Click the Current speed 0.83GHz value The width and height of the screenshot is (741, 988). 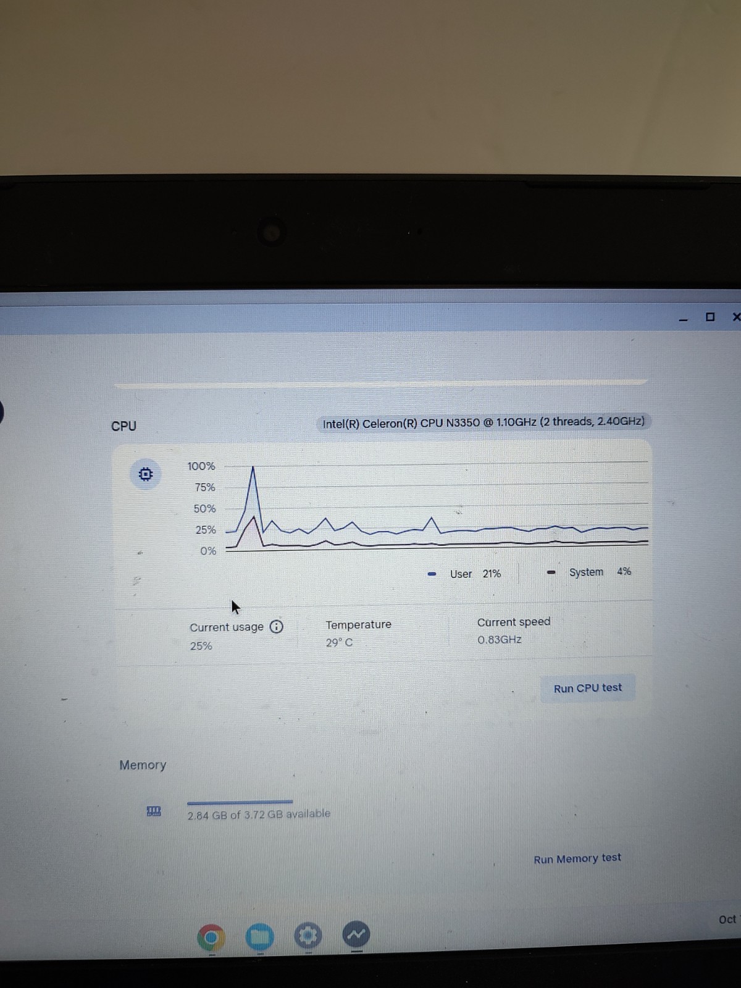(500, 640)
